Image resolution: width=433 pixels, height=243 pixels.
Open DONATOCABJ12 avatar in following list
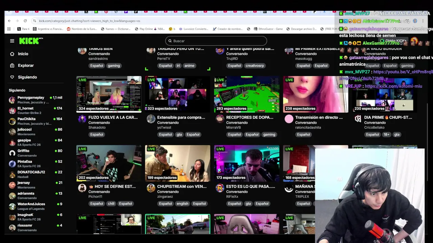[12, 174]
